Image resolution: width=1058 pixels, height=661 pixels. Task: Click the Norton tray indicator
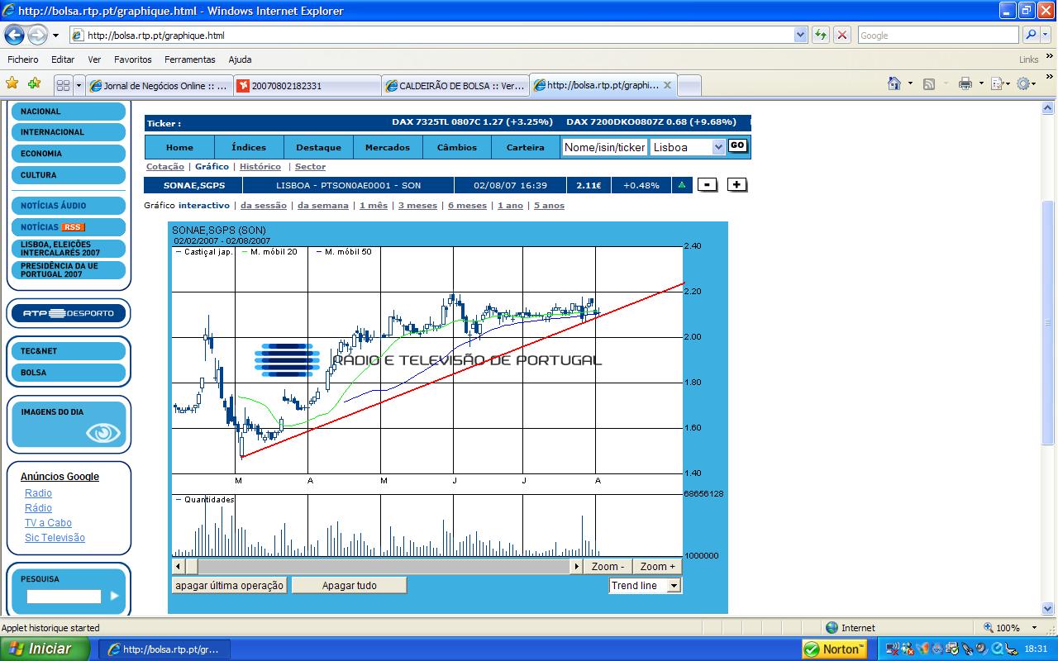(x=834, y=649)
